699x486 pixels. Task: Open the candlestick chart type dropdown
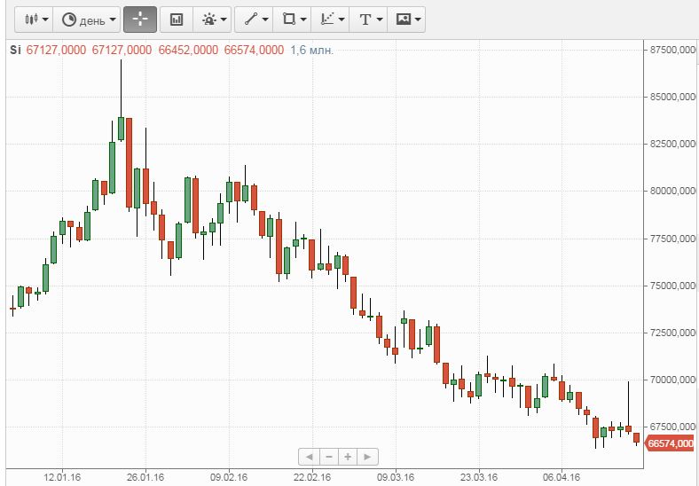34,20
